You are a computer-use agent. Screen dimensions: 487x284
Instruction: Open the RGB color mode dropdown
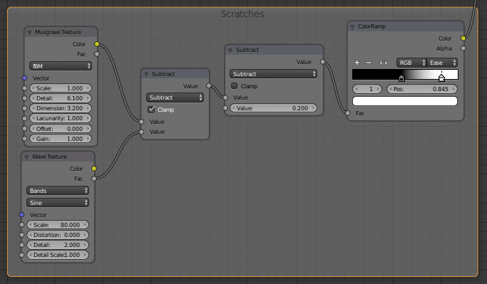click(x=411, y=63)
